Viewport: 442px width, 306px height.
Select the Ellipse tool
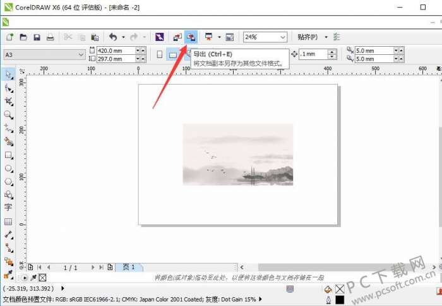point(9,168)
